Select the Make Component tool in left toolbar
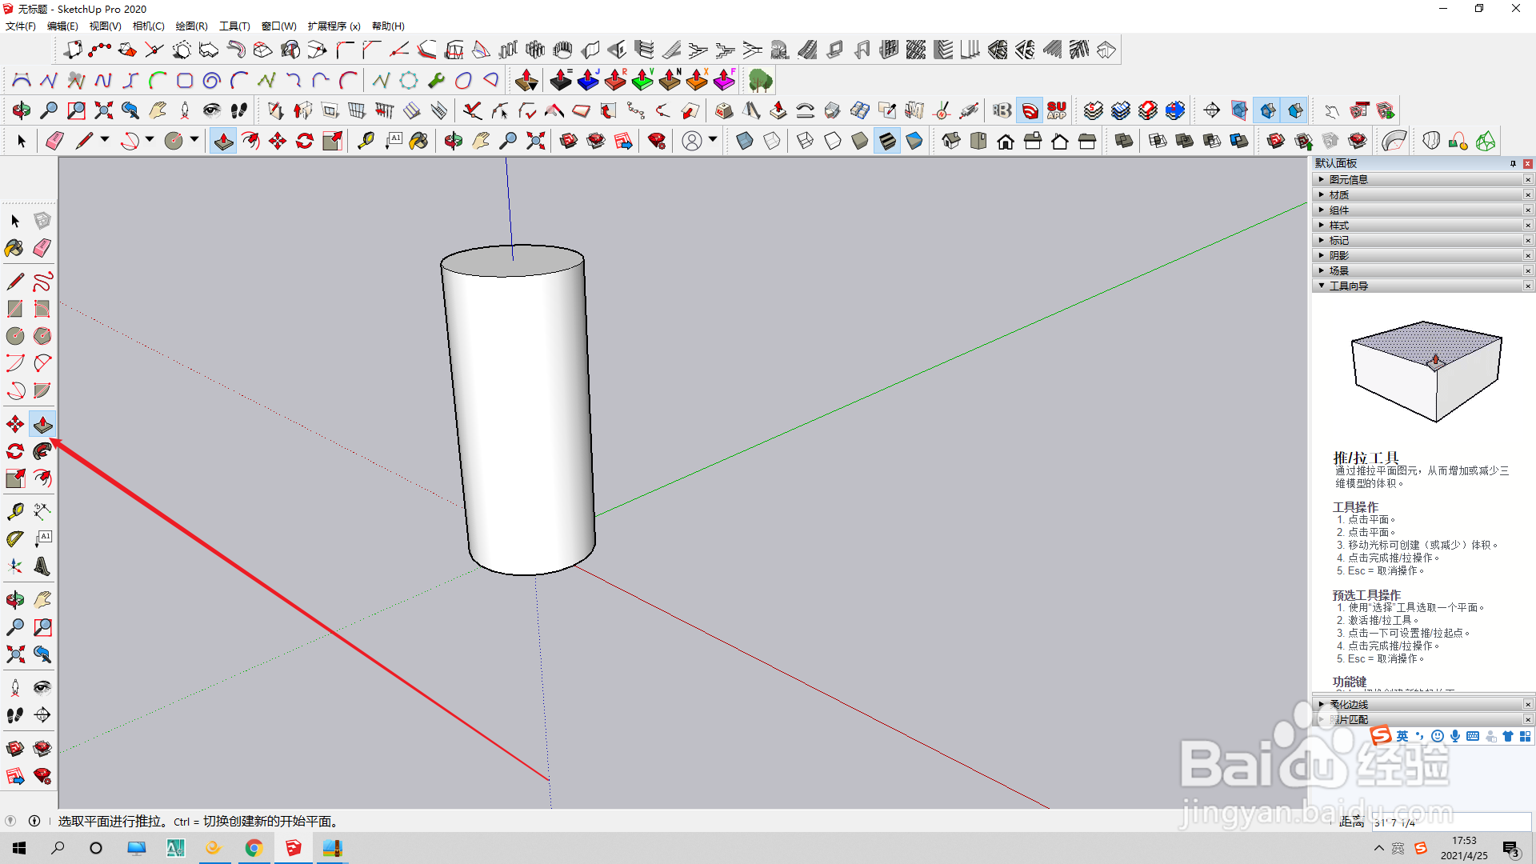 point(42,221)
